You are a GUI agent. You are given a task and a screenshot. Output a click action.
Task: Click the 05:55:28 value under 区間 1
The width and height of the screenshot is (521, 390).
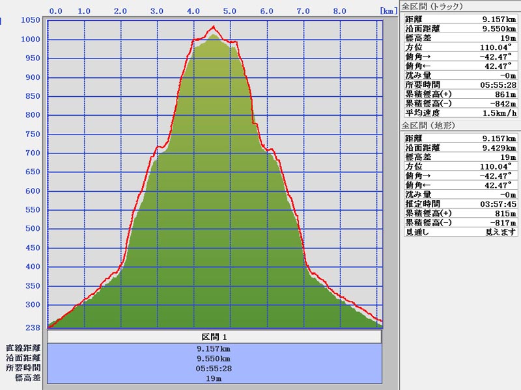tap(214, 369)
